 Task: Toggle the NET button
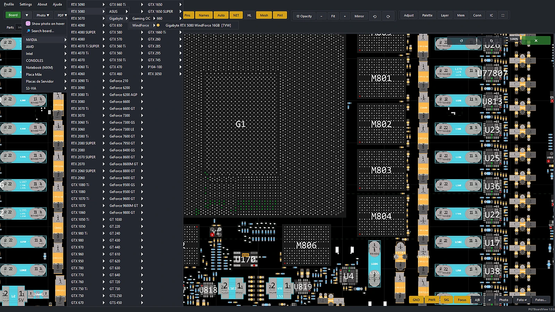(236, 15)
